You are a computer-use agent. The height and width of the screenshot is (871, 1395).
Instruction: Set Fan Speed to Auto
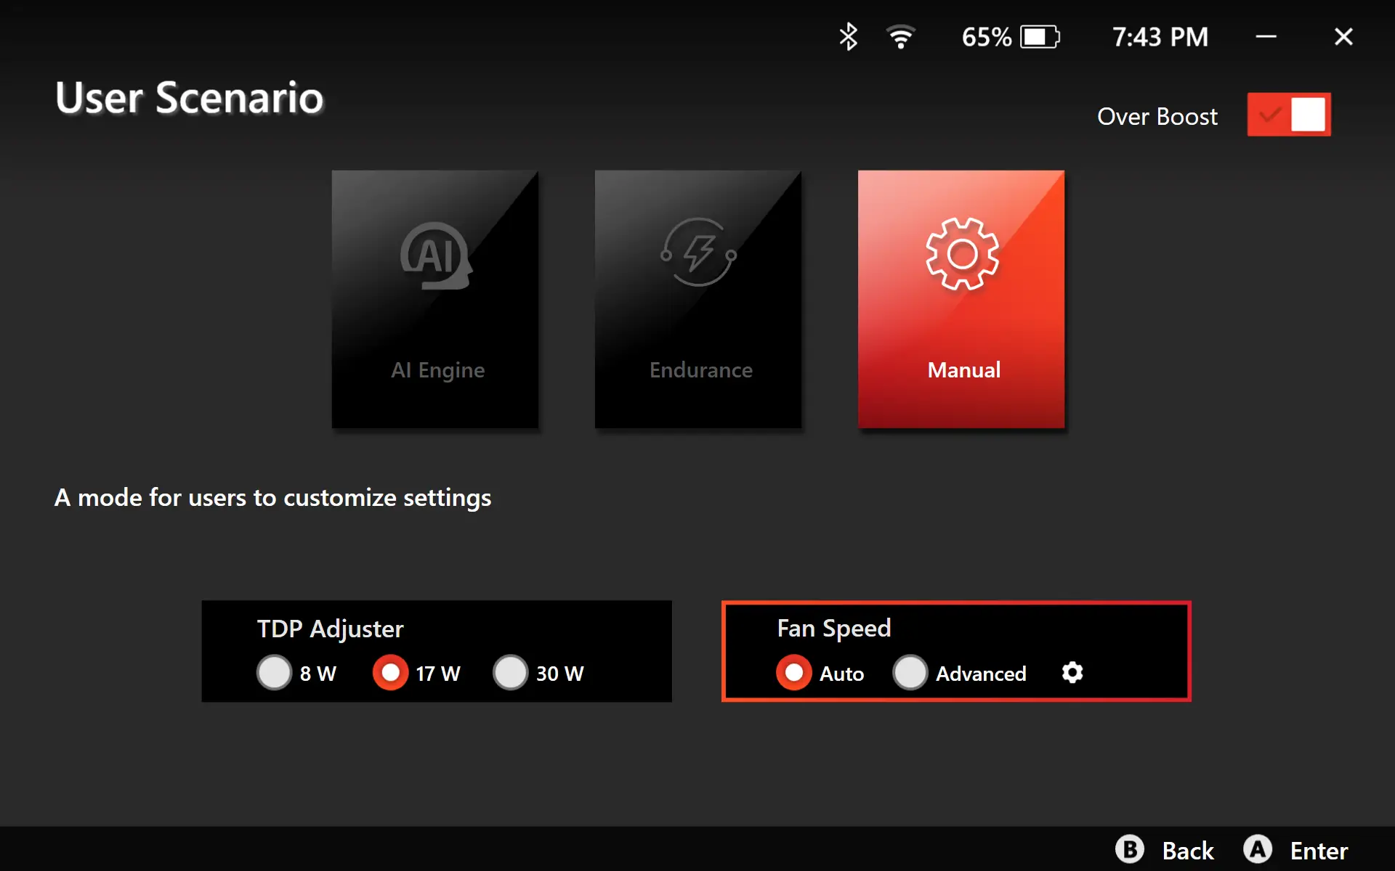click(x=793, y=673)
